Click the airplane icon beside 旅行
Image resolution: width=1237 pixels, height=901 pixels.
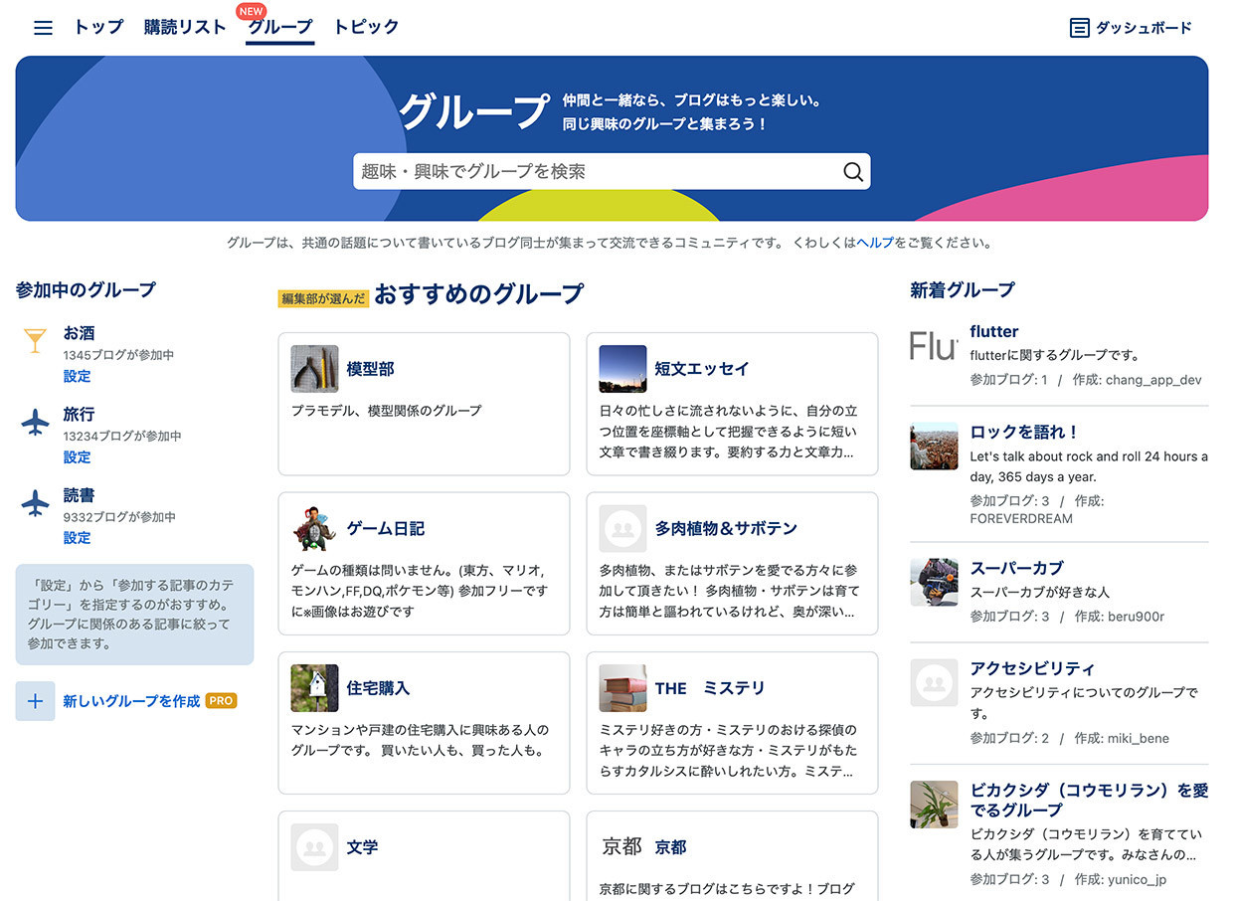(x=35, y=423)
